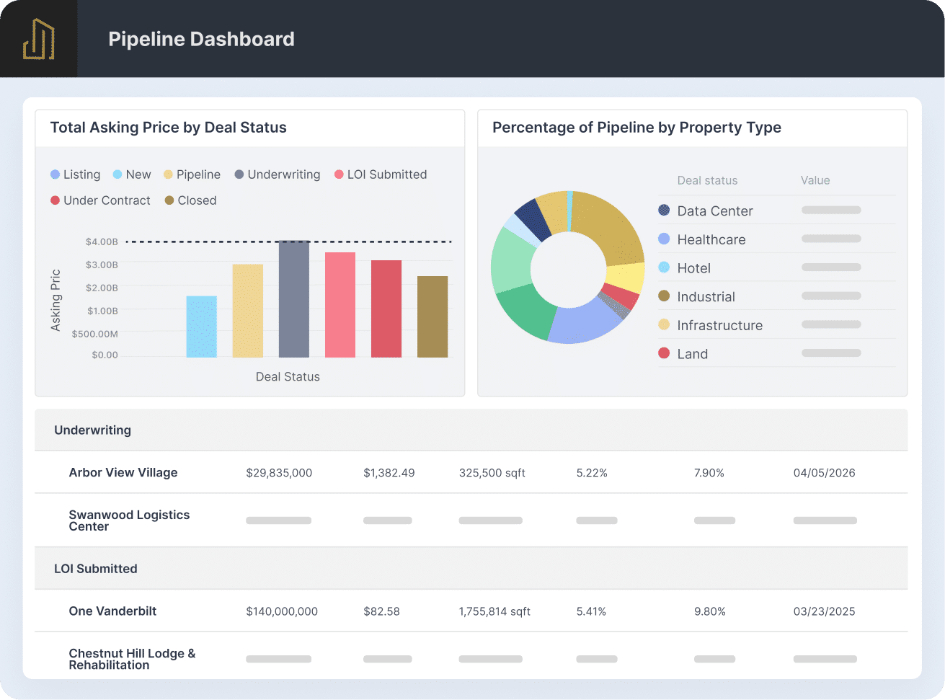
Task: Open Swanwood Logistics Center row
Action: coord(471,520)
